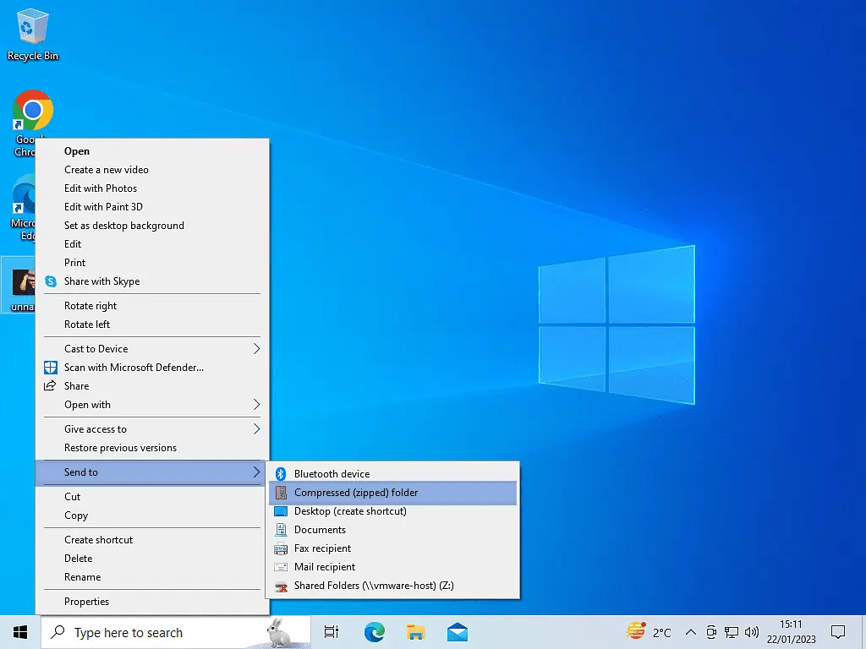Viewport: 866px width, 649px height.
Task: Launch Google Chrome from the desktop
Action: pos(32,110)
